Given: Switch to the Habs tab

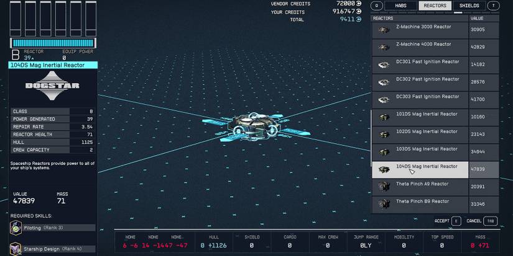Looking at the screenshot, I should click(401, 6).
